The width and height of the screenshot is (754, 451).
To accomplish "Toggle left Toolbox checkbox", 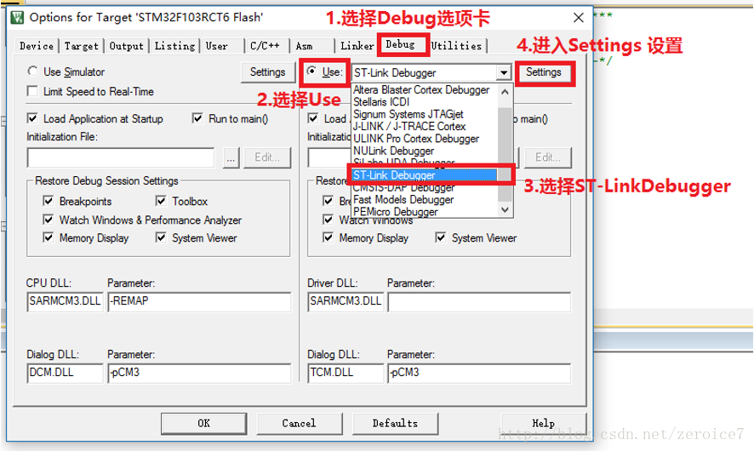I will 161,201.
